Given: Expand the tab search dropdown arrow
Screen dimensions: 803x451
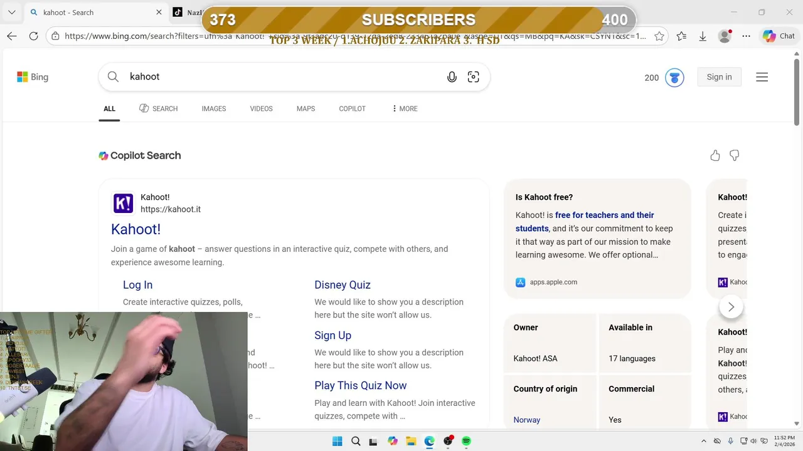Looking at the screenshot, I should point(11,13).
